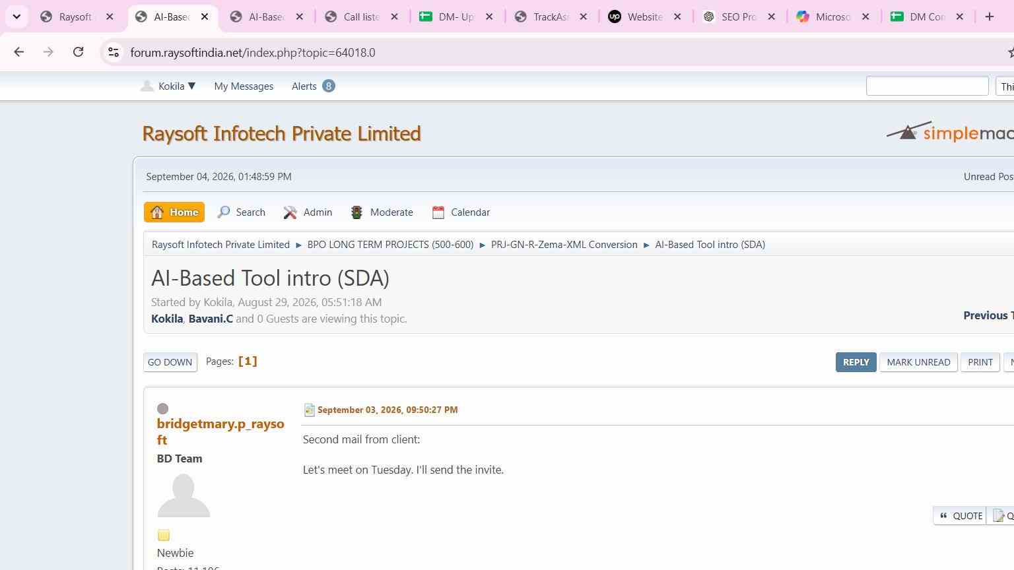1014x570 pixels.
Task: Open My Messages menu item
Action: (244, 86)
